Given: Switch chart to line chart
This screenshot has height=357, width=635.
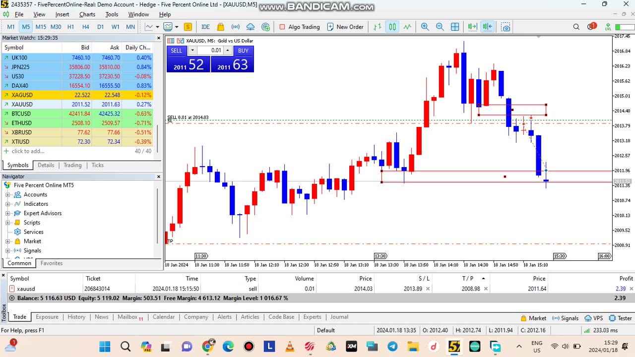Looking at the screenshot, I should (407, 27).
